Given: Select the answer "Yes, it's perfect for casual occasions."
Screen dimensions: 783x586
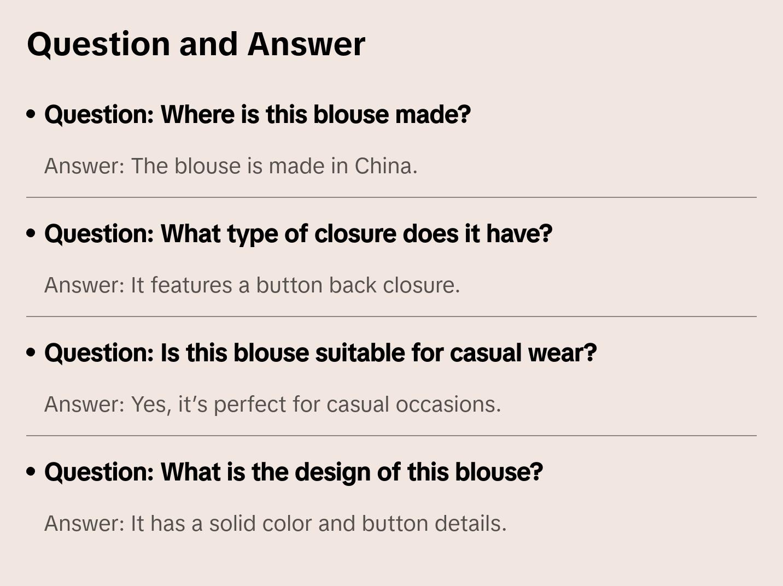Looking at the screenshot, I should pyautogui.click(x=272, y=405).
